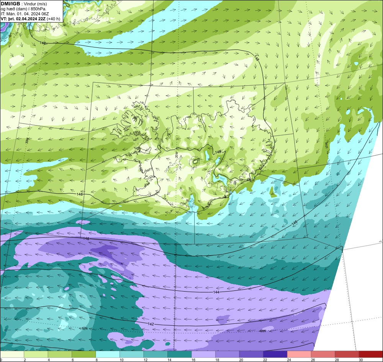The height and width of the screenshot is (362, 383).
Task: Click the 12–14 m/s teal legend swatch
Action: (x=155, y=354)
